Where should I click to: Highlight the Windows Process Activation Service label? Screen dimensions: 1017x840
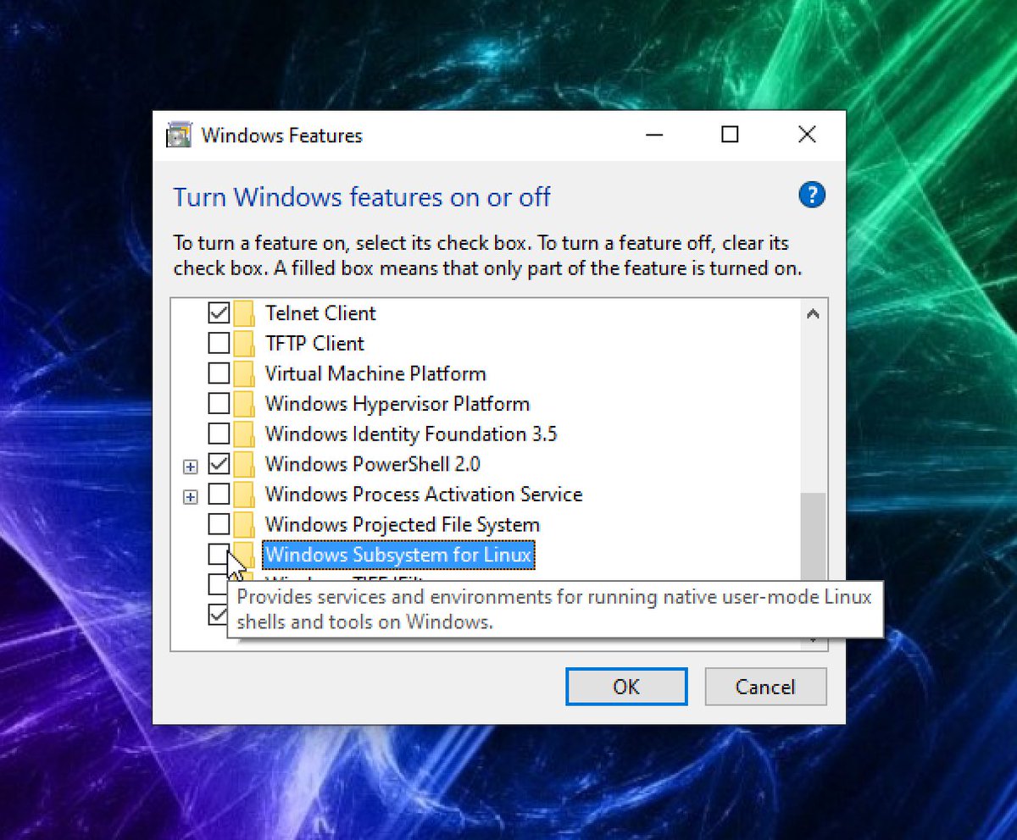coord(424,495)
